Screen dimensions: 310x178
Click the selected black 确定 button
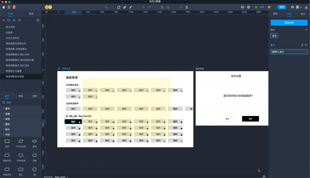73,122
